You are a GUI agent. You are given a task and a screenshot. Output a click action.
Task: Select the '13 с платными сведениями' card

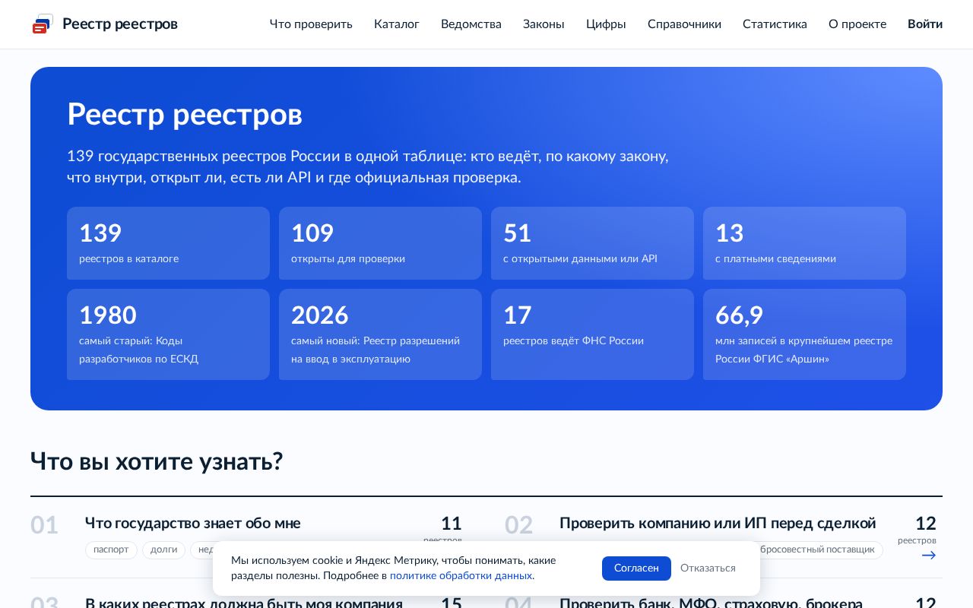pos(804,243)
